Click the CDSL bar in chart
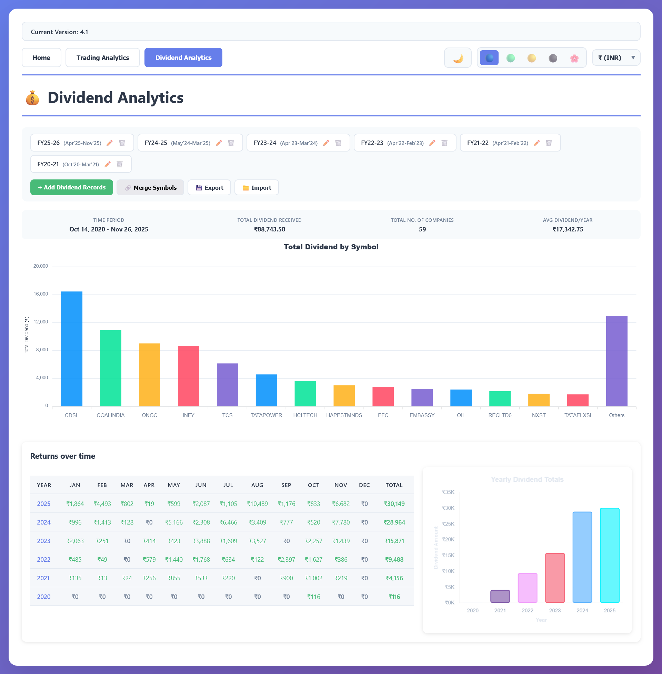662x674 pixels. click(x=72, y=349)
